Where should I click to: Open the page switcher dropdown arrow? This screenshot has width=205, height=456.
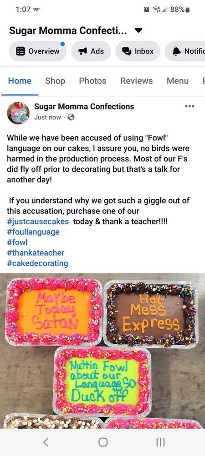[139, 30]
